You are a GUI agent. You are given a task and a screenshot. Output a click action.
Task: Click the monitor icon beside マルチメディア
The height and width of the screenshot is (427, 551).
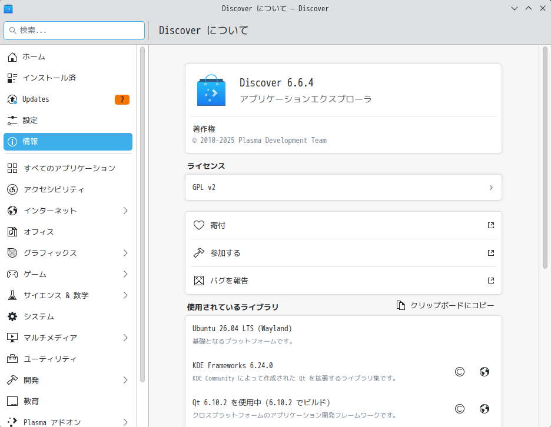click(12, 338)
